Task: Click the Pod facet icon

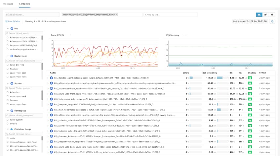Action: 12,28
